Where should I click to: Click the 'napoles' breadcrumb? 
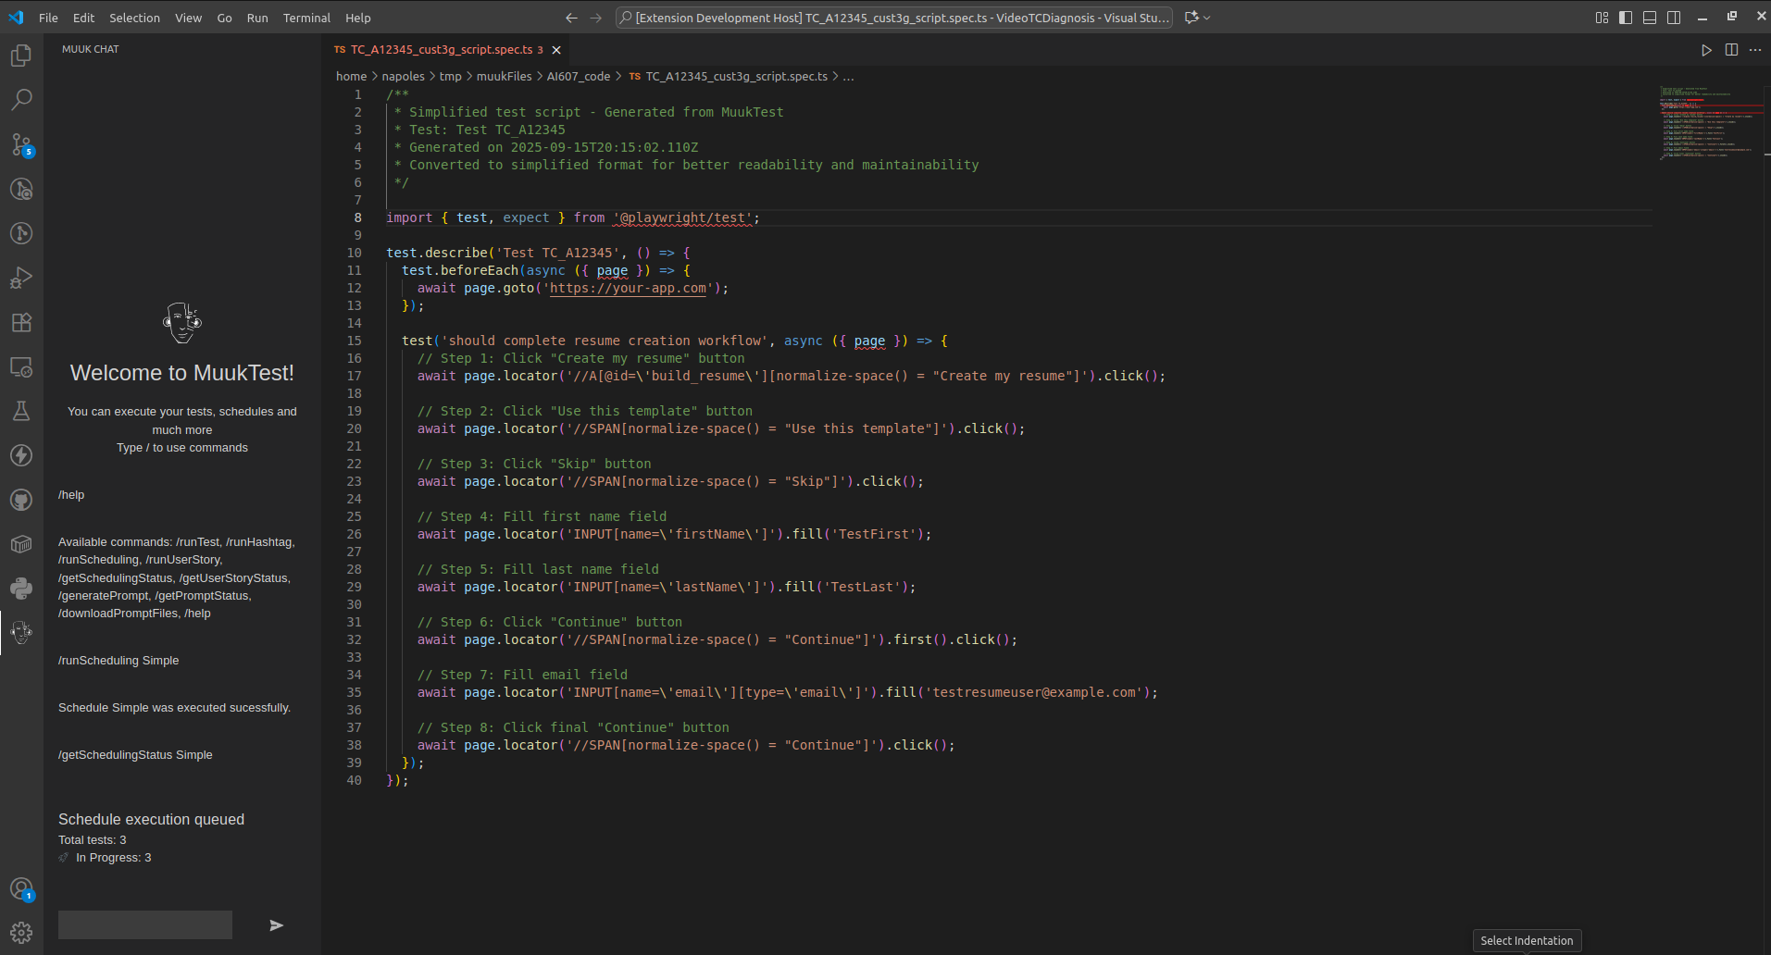[403, 77]
